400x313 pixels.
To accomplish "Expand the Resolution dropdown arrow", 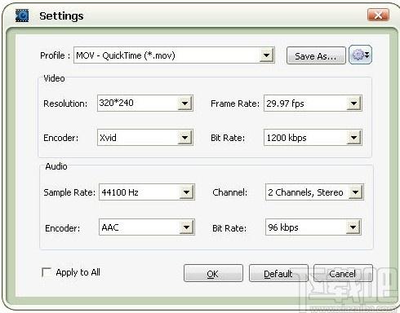I will tap(184, 104).
